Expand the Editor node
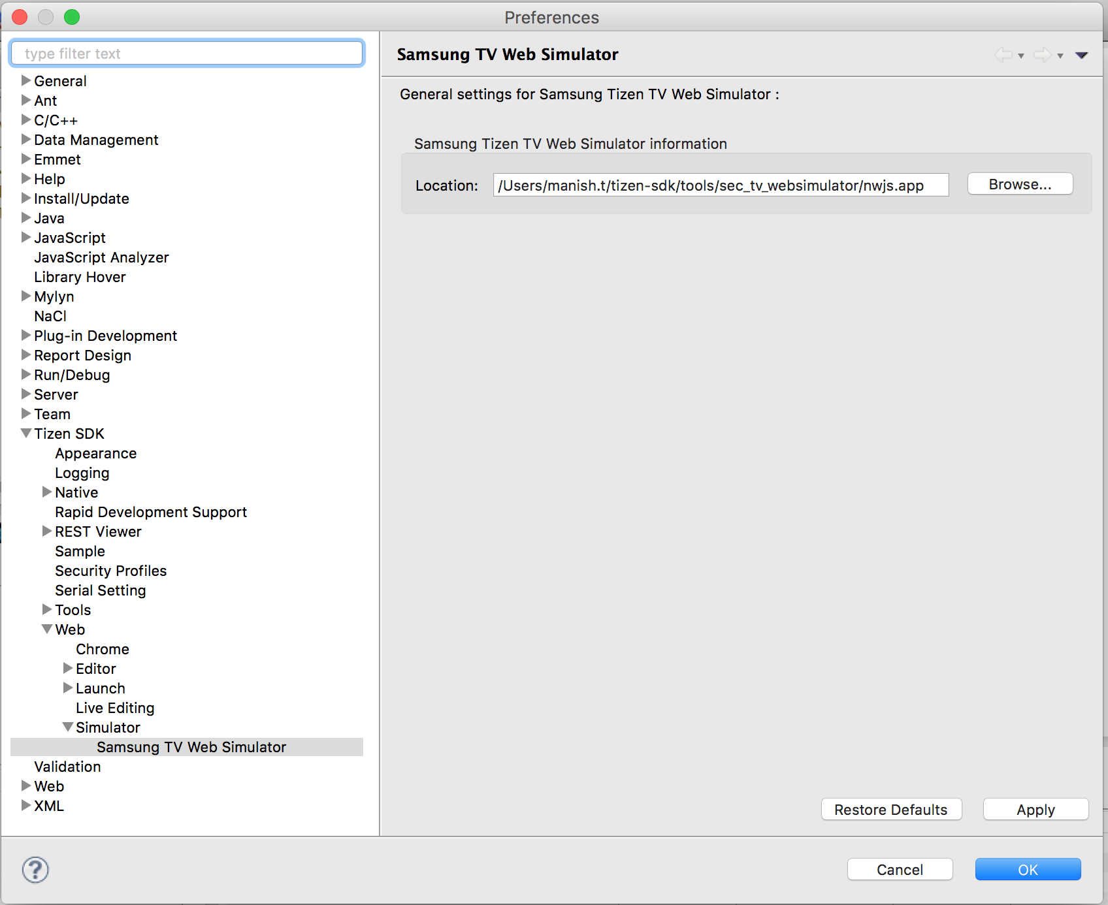1108x905 pixels. coord(68,668)
